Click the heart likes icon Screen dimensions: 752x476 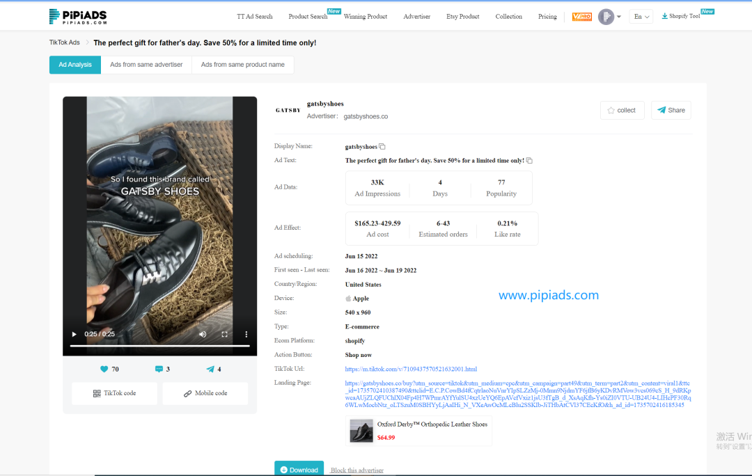pyautogui.click(x=104, y=369)
